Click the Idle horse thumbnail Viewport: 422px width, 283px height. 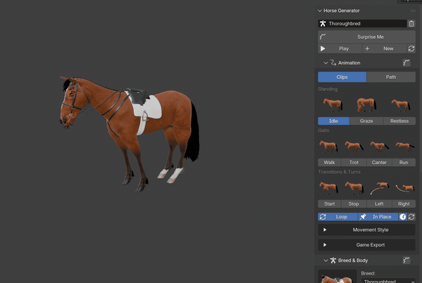tap(333, 105)
